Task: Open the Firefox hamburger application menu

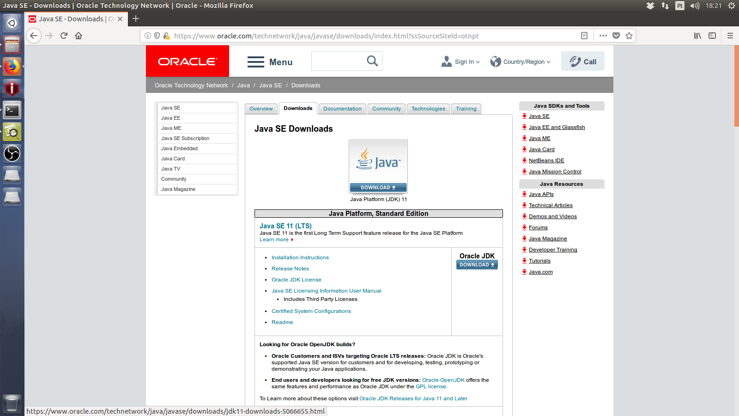Action: tap(730, 36)
